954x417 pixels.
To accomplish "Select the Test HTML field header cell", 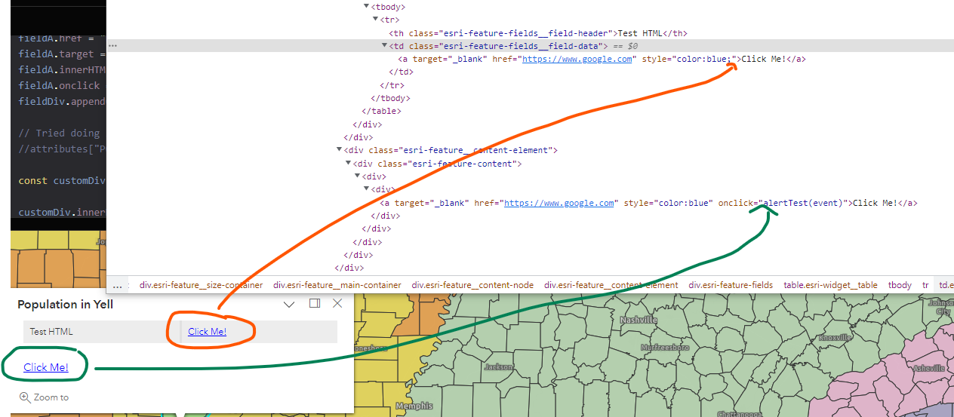I will point(101,331).
